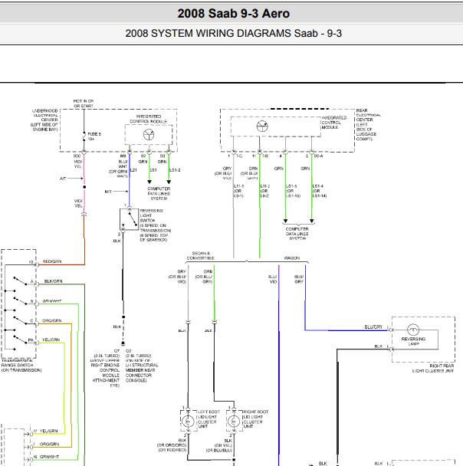Viewport: 463px width, 466px height.
Task: Click the lamp symbol in underhood Integrated Control Module
Action: click(x=149, y=135)
